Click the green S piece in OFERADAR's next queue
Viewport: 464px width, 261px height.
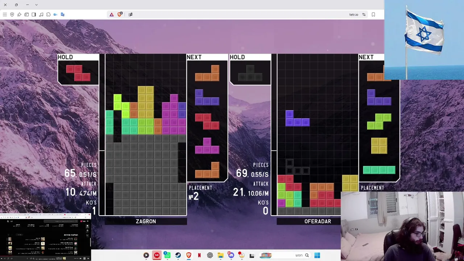point(379,121)
